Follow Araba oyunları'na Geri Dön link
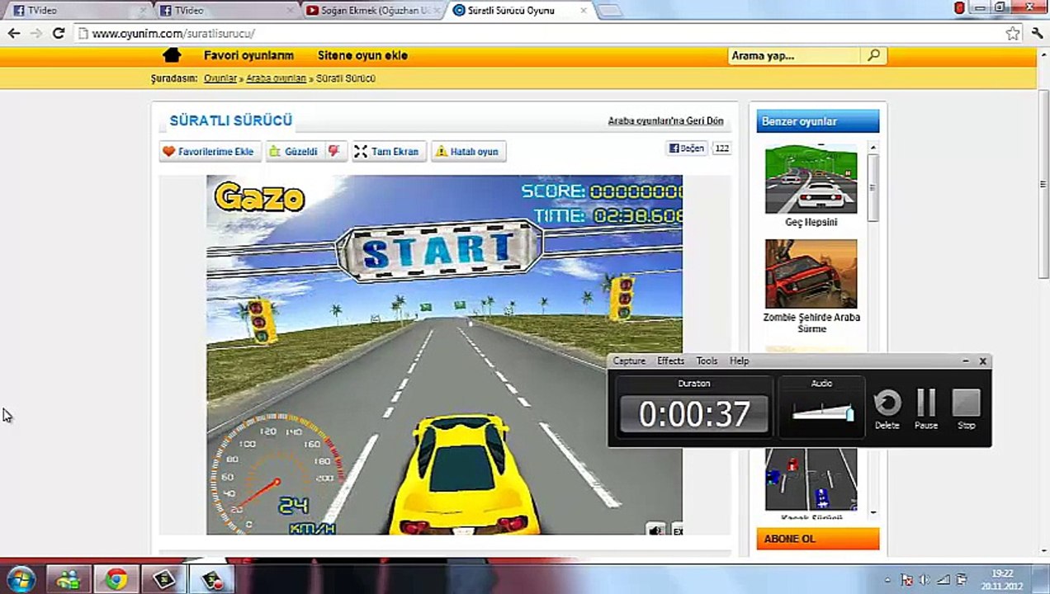The height and width of the screenshot is (594, 1050). tap(665, 120)
